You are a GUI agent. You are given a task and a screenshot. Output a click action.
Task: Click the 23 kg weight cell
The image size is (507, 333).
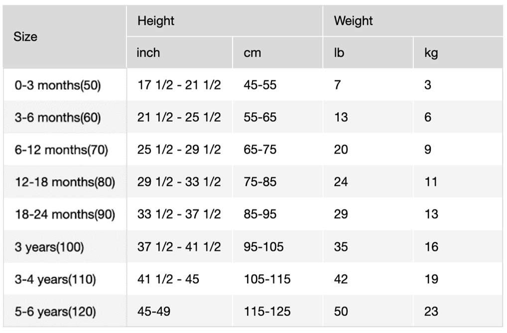pos(431,312)
